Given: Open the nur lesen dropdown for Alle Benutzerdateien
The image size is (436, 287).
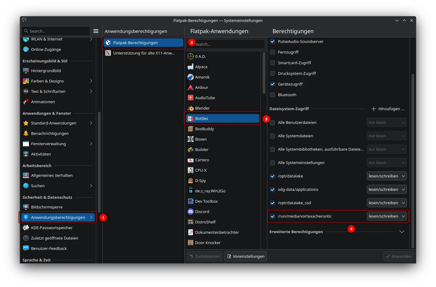Looking at the screenshot, I should (x=386, y=122).
